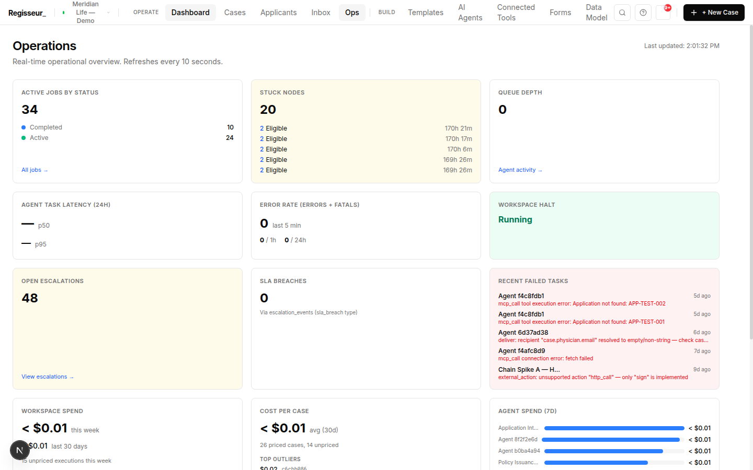Open the help question-mark icon
The width and height of the screenshot is (753, 470).
pos(643,13)
